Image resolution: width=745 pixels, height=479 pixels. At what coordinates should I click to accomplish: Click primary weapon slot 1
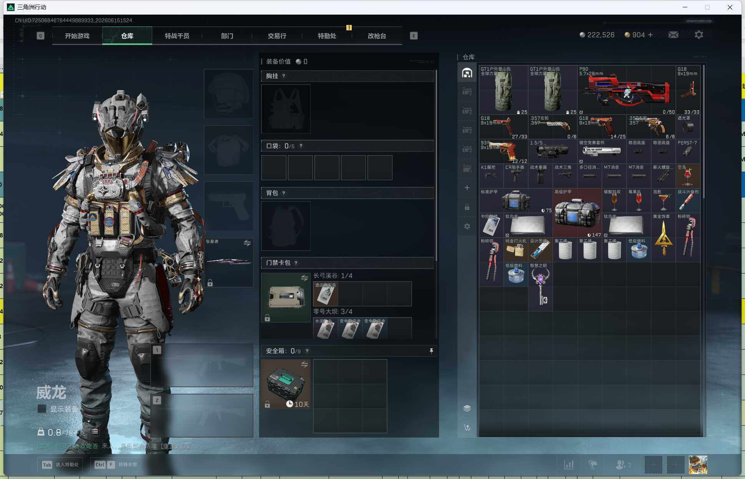click(x=202, y=365)
